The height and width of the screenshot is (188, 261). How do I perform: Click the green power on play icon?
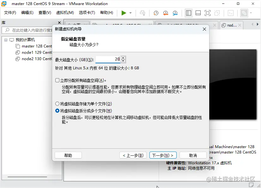click(x=124, y=13)
